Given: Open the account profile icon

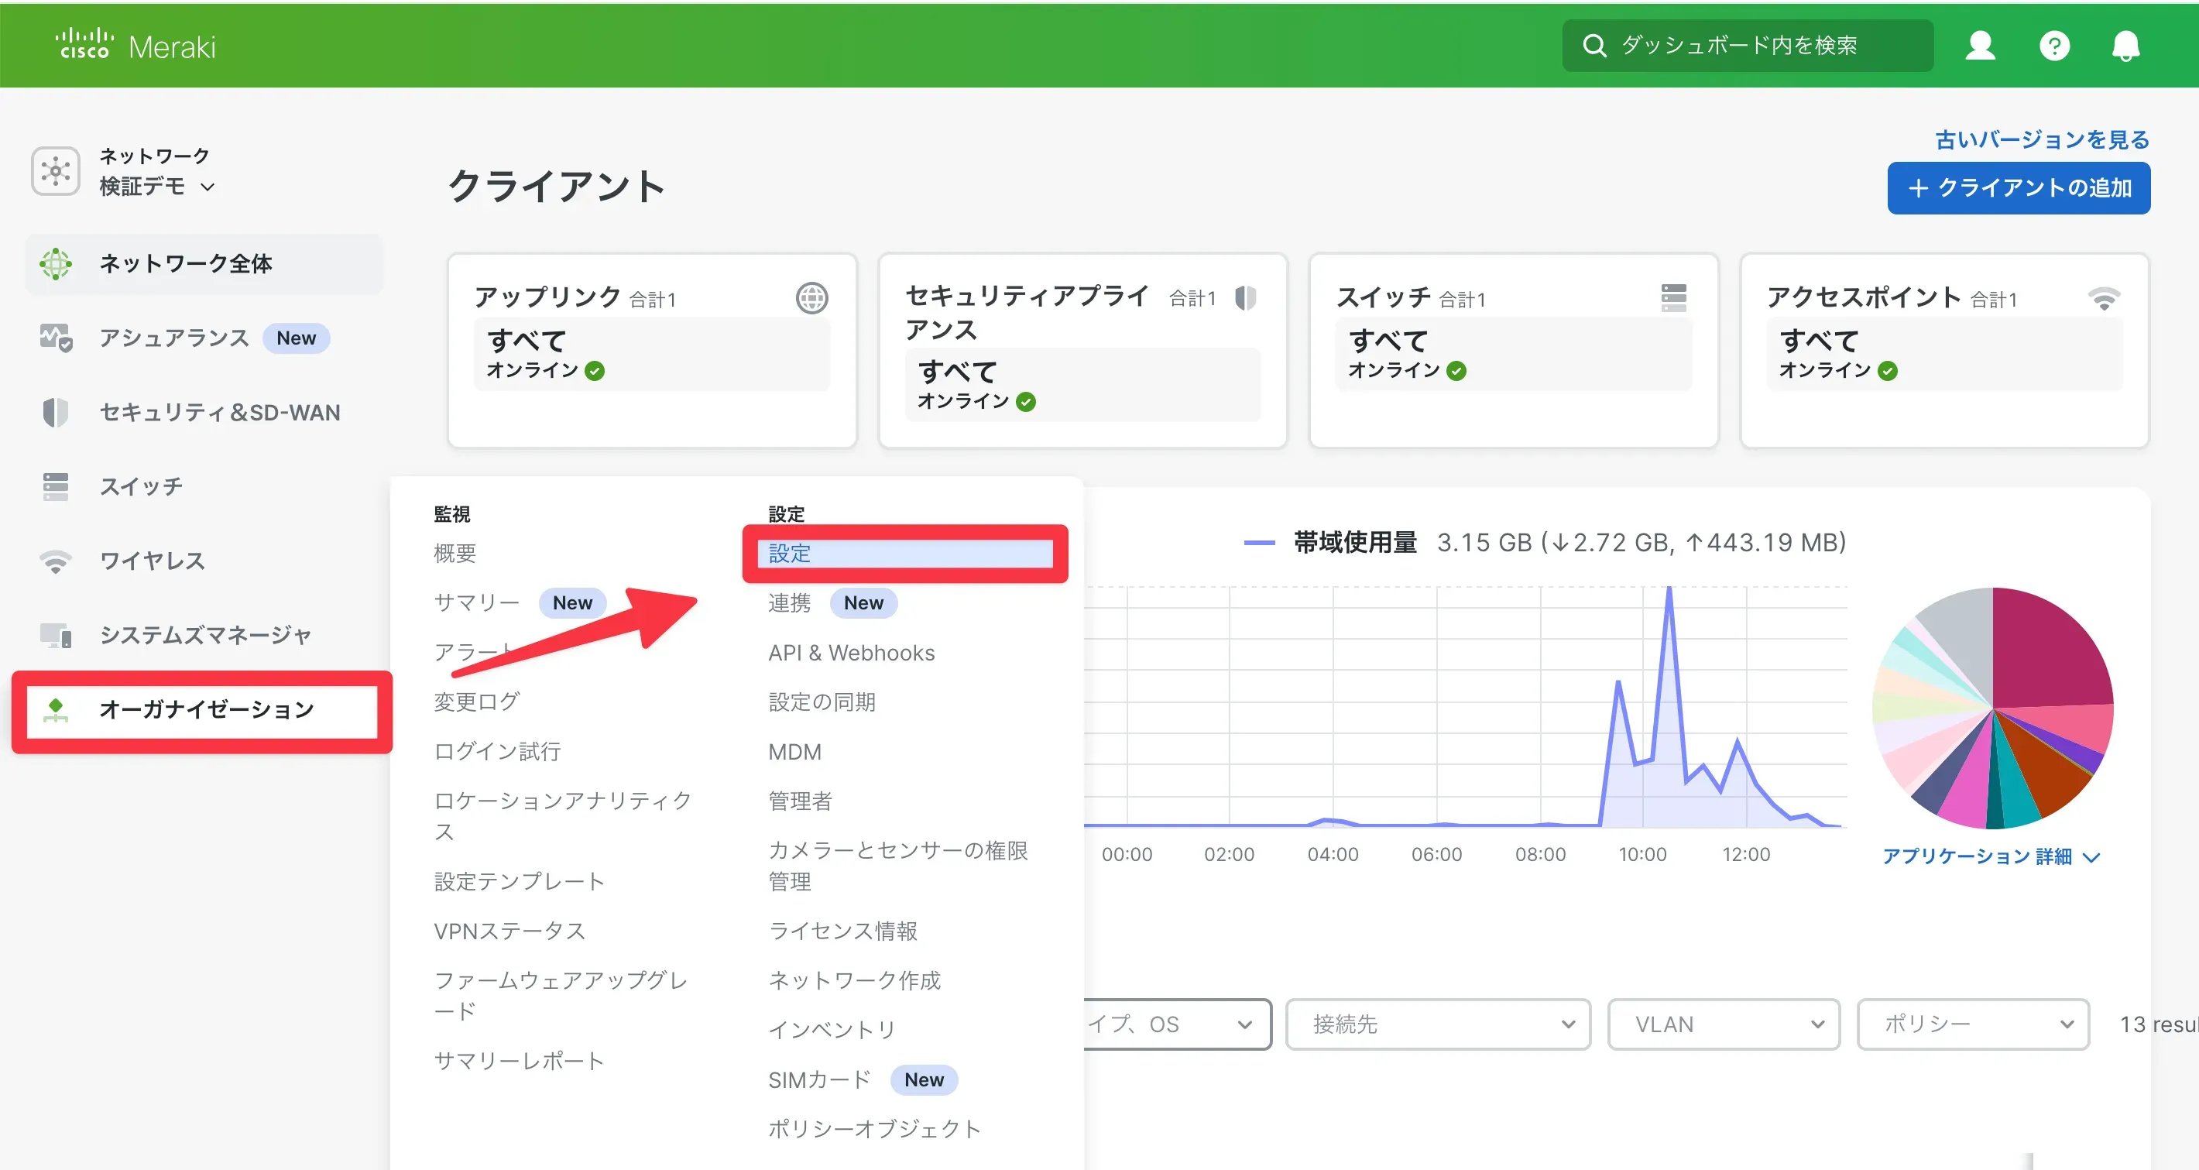Looking at the screenshot, I should (x=1981, y=45).
